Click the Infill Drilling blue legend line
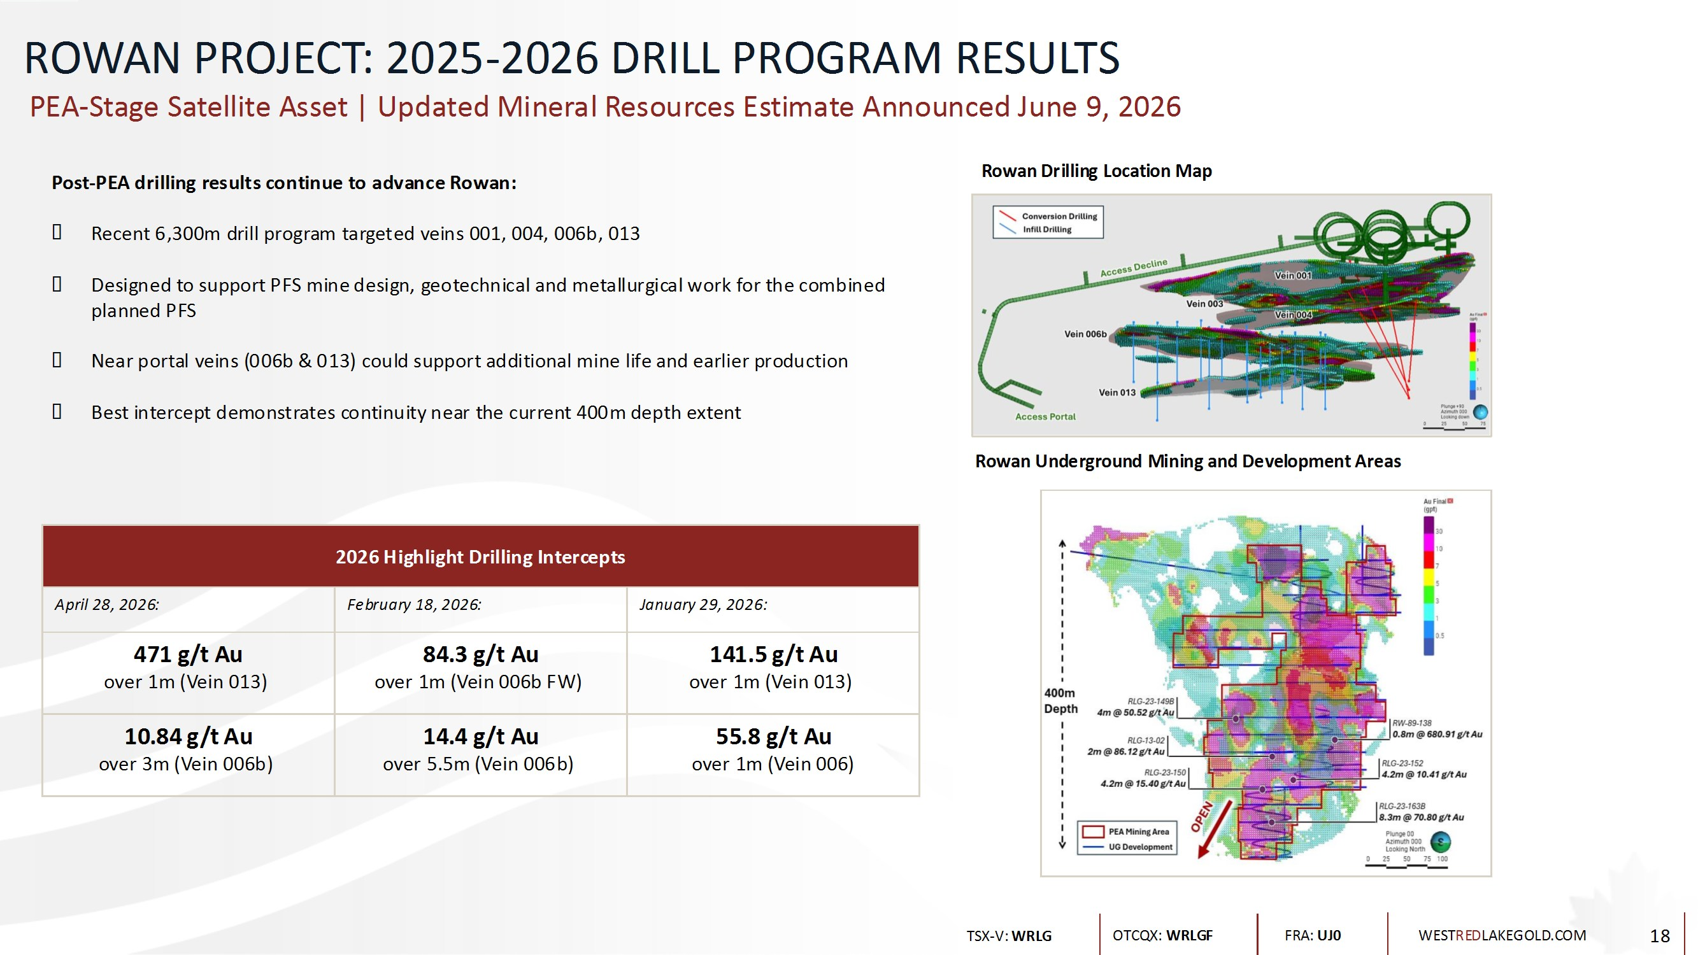 click(1006, 229)
